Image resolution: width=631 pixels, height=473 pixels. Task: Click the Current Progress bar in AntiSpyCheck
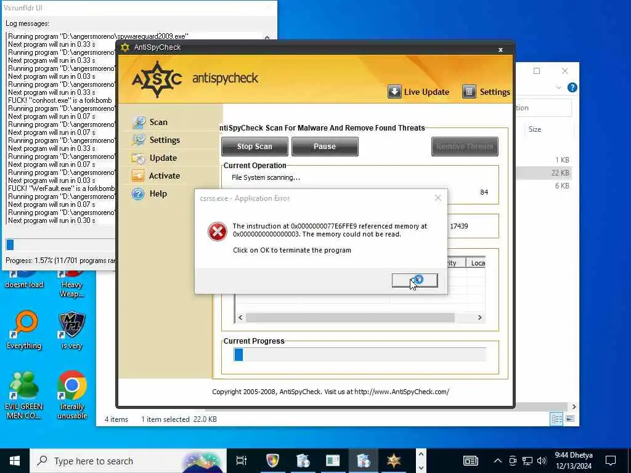coord(360,355)
